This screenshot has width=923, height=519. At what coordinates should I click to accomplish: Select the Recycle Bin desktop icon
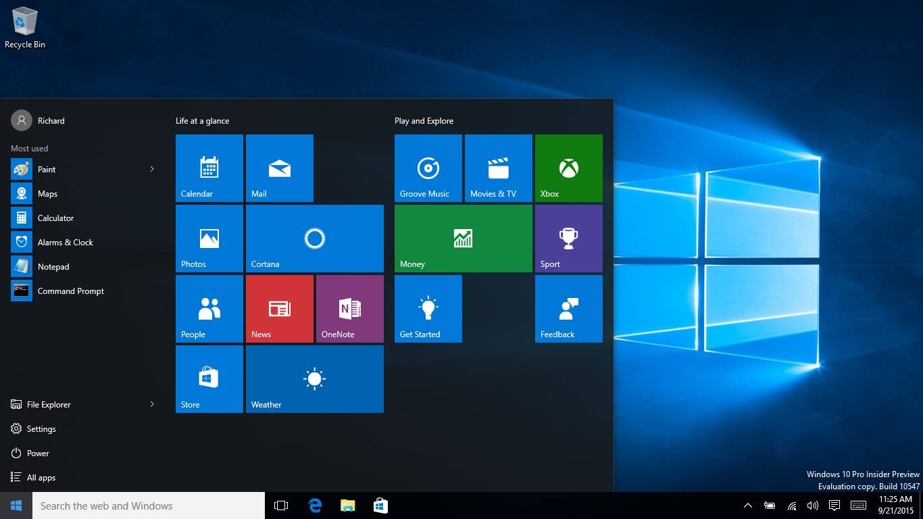[x=25, y=28]
